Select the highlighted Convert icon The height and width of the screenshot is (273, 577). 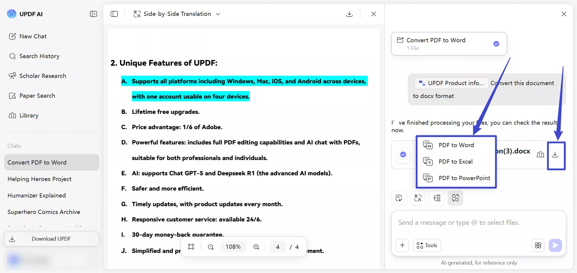(455, 198)
